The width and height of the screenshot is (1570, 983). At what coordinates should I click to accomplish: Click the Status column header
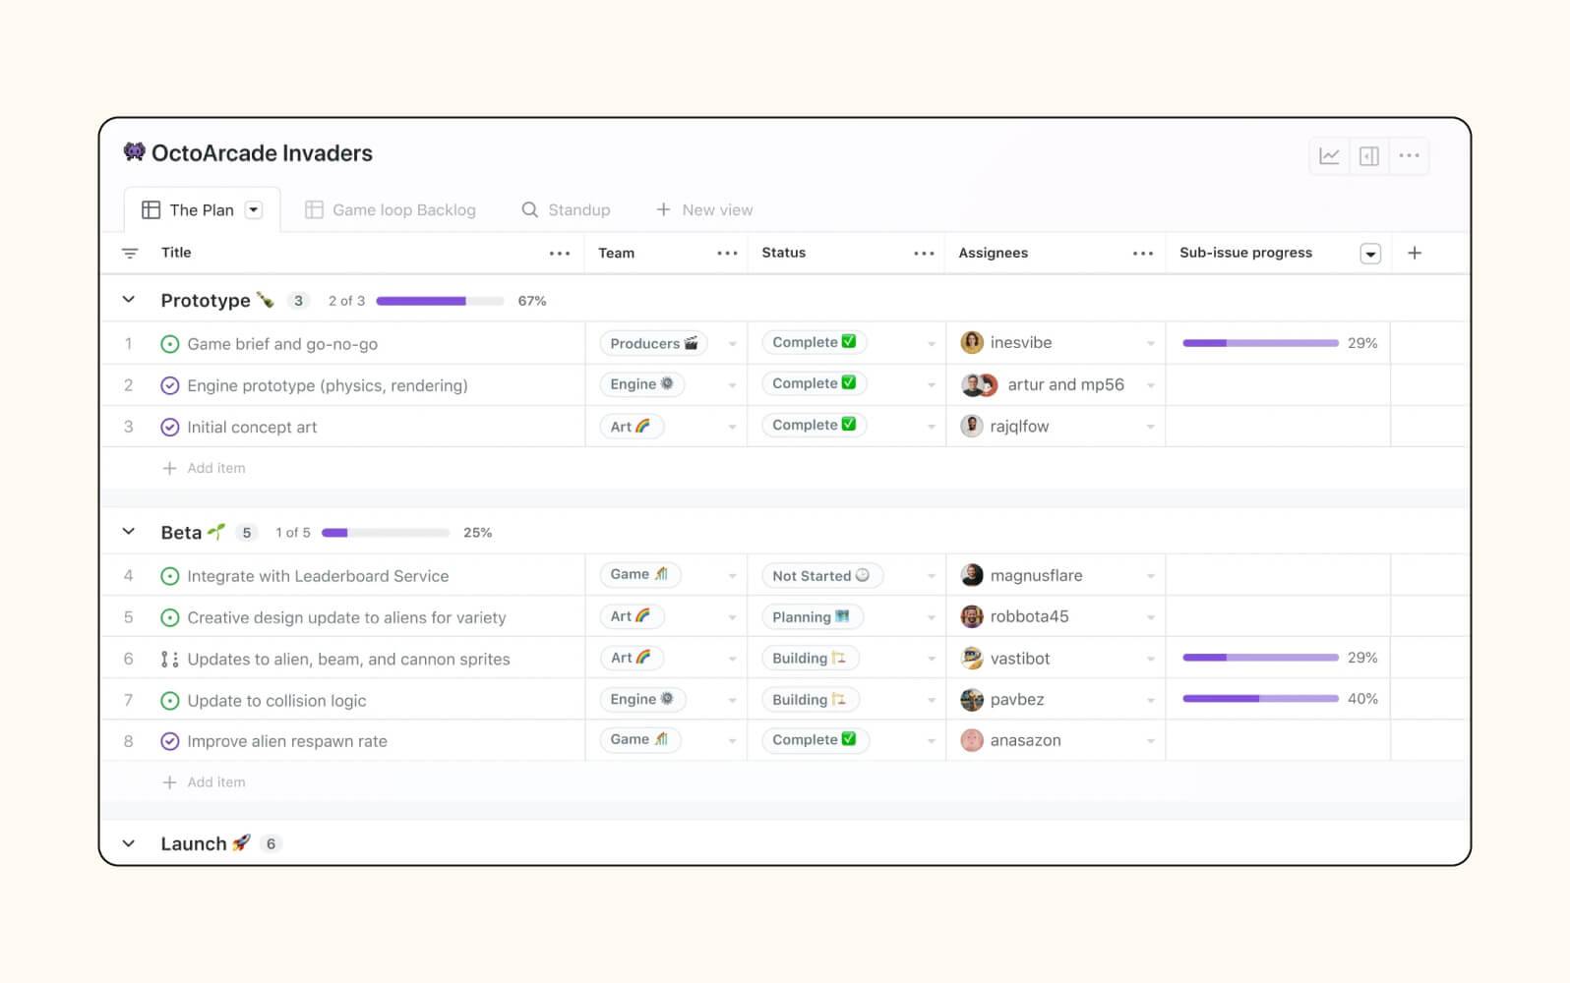[x=784, y=253]
